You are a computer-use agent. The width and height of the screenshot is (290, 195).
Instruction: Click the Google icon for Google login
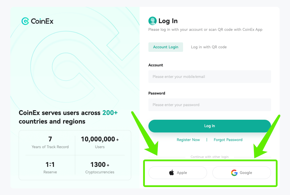pos(234,173)
